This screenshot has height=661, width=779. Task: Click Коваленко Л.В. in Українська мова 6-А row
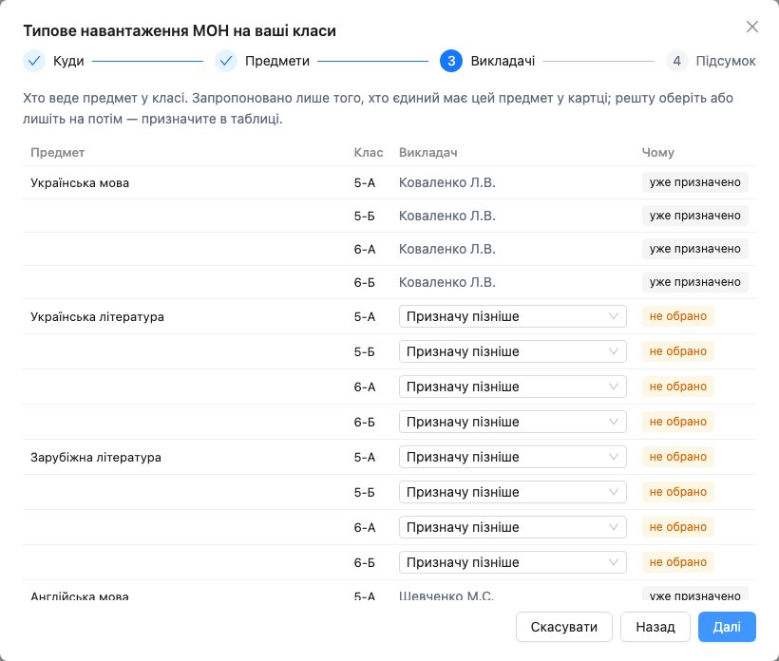(447, 250)
